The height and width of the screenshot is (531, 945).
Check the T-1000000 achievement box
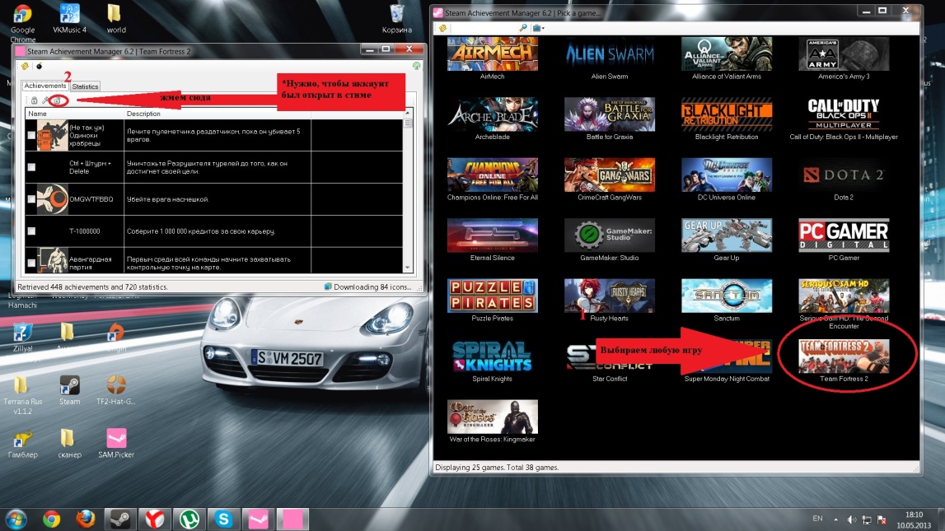click(x=31, y=231)
